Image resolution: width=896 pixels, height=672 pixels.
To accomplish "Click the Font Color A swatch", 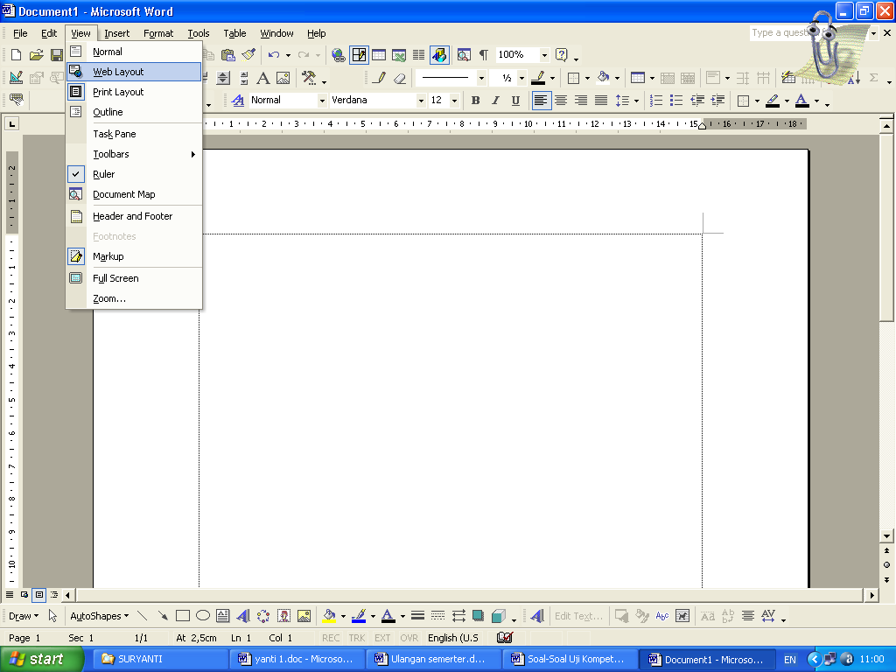I will click(802, 101).
